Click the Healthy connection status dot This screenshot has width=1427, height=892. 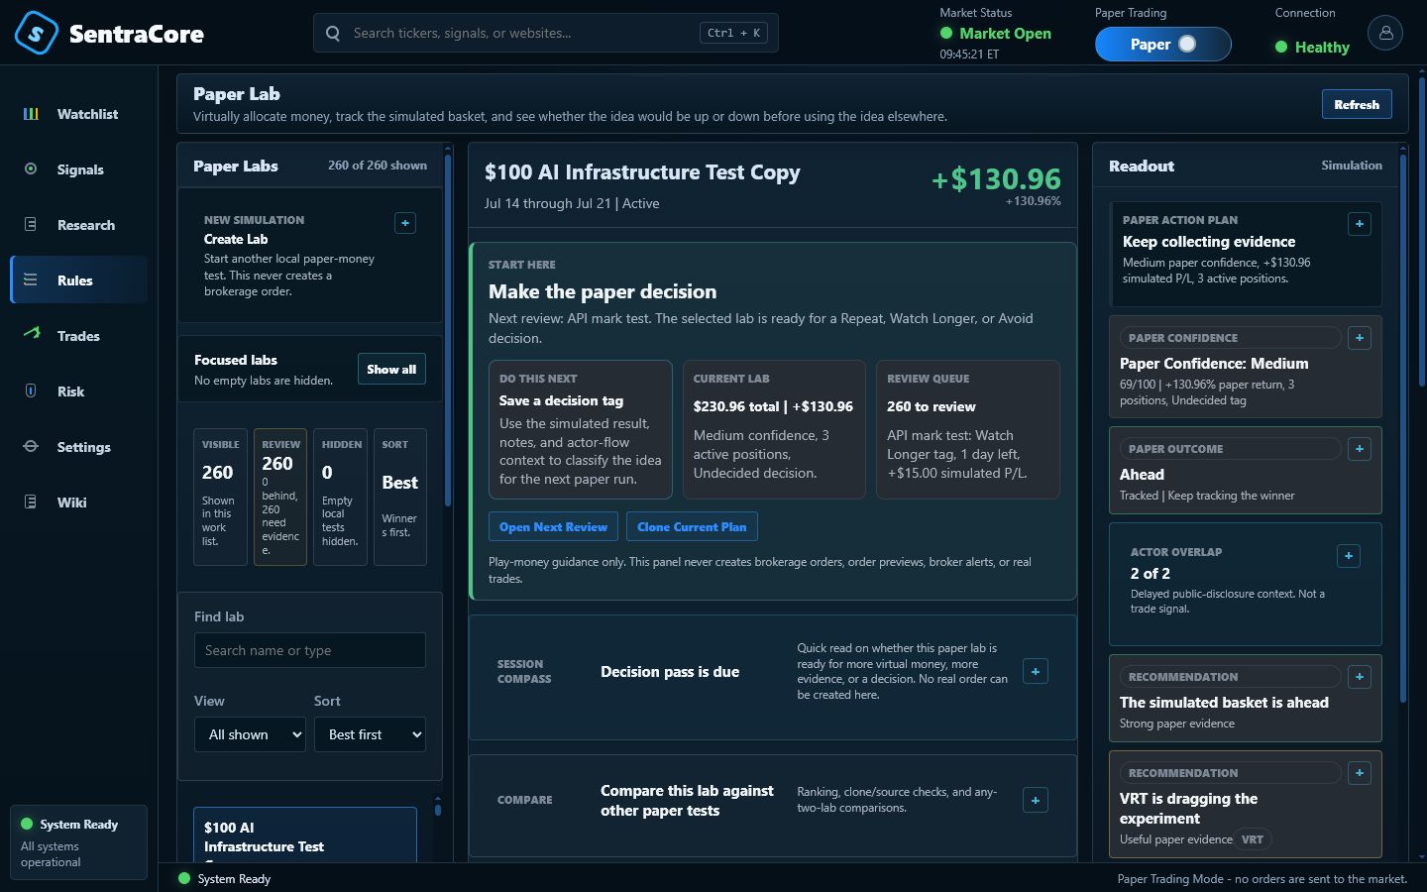[x=1281, y=47]
